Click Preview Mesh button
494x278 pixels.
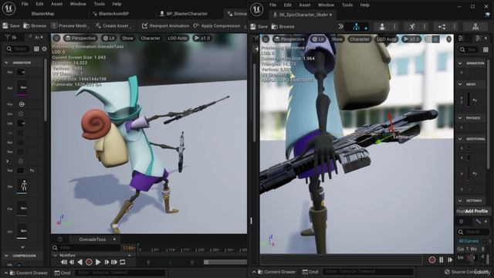69,25
